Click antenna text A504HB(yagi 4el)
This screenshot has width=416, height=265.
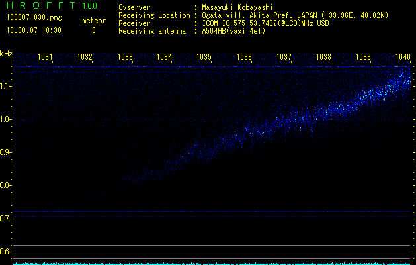[x=233, y=31]
